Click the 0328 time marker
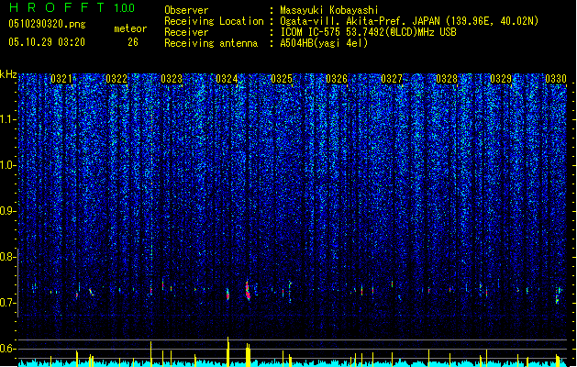577x367 pixels. coord(447,79)
